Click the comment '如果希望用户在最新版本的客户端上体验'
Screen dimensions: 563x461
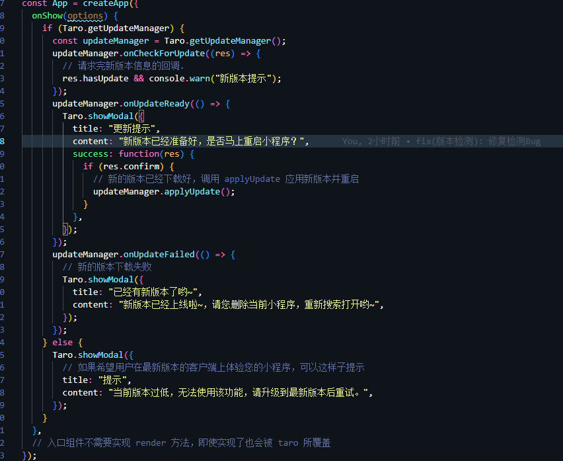pos(213,368)
